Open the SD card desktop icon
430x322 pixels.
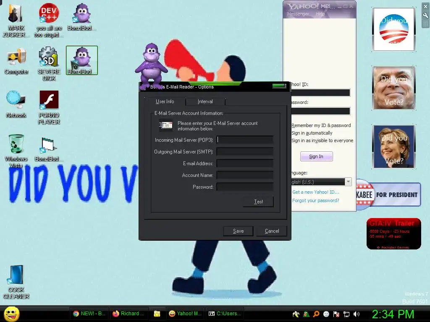click(49, 64)
